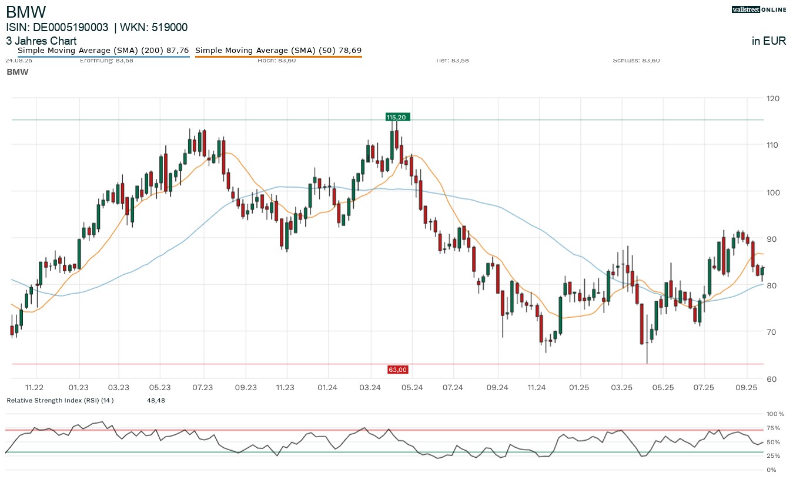Image resolution: width=793 pixels, height=489 pixels.
Task: Click the 60 price axis label
Action: 771,378
